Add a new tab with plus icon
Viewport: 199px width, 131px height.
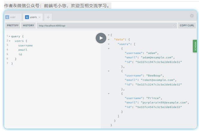48,17
